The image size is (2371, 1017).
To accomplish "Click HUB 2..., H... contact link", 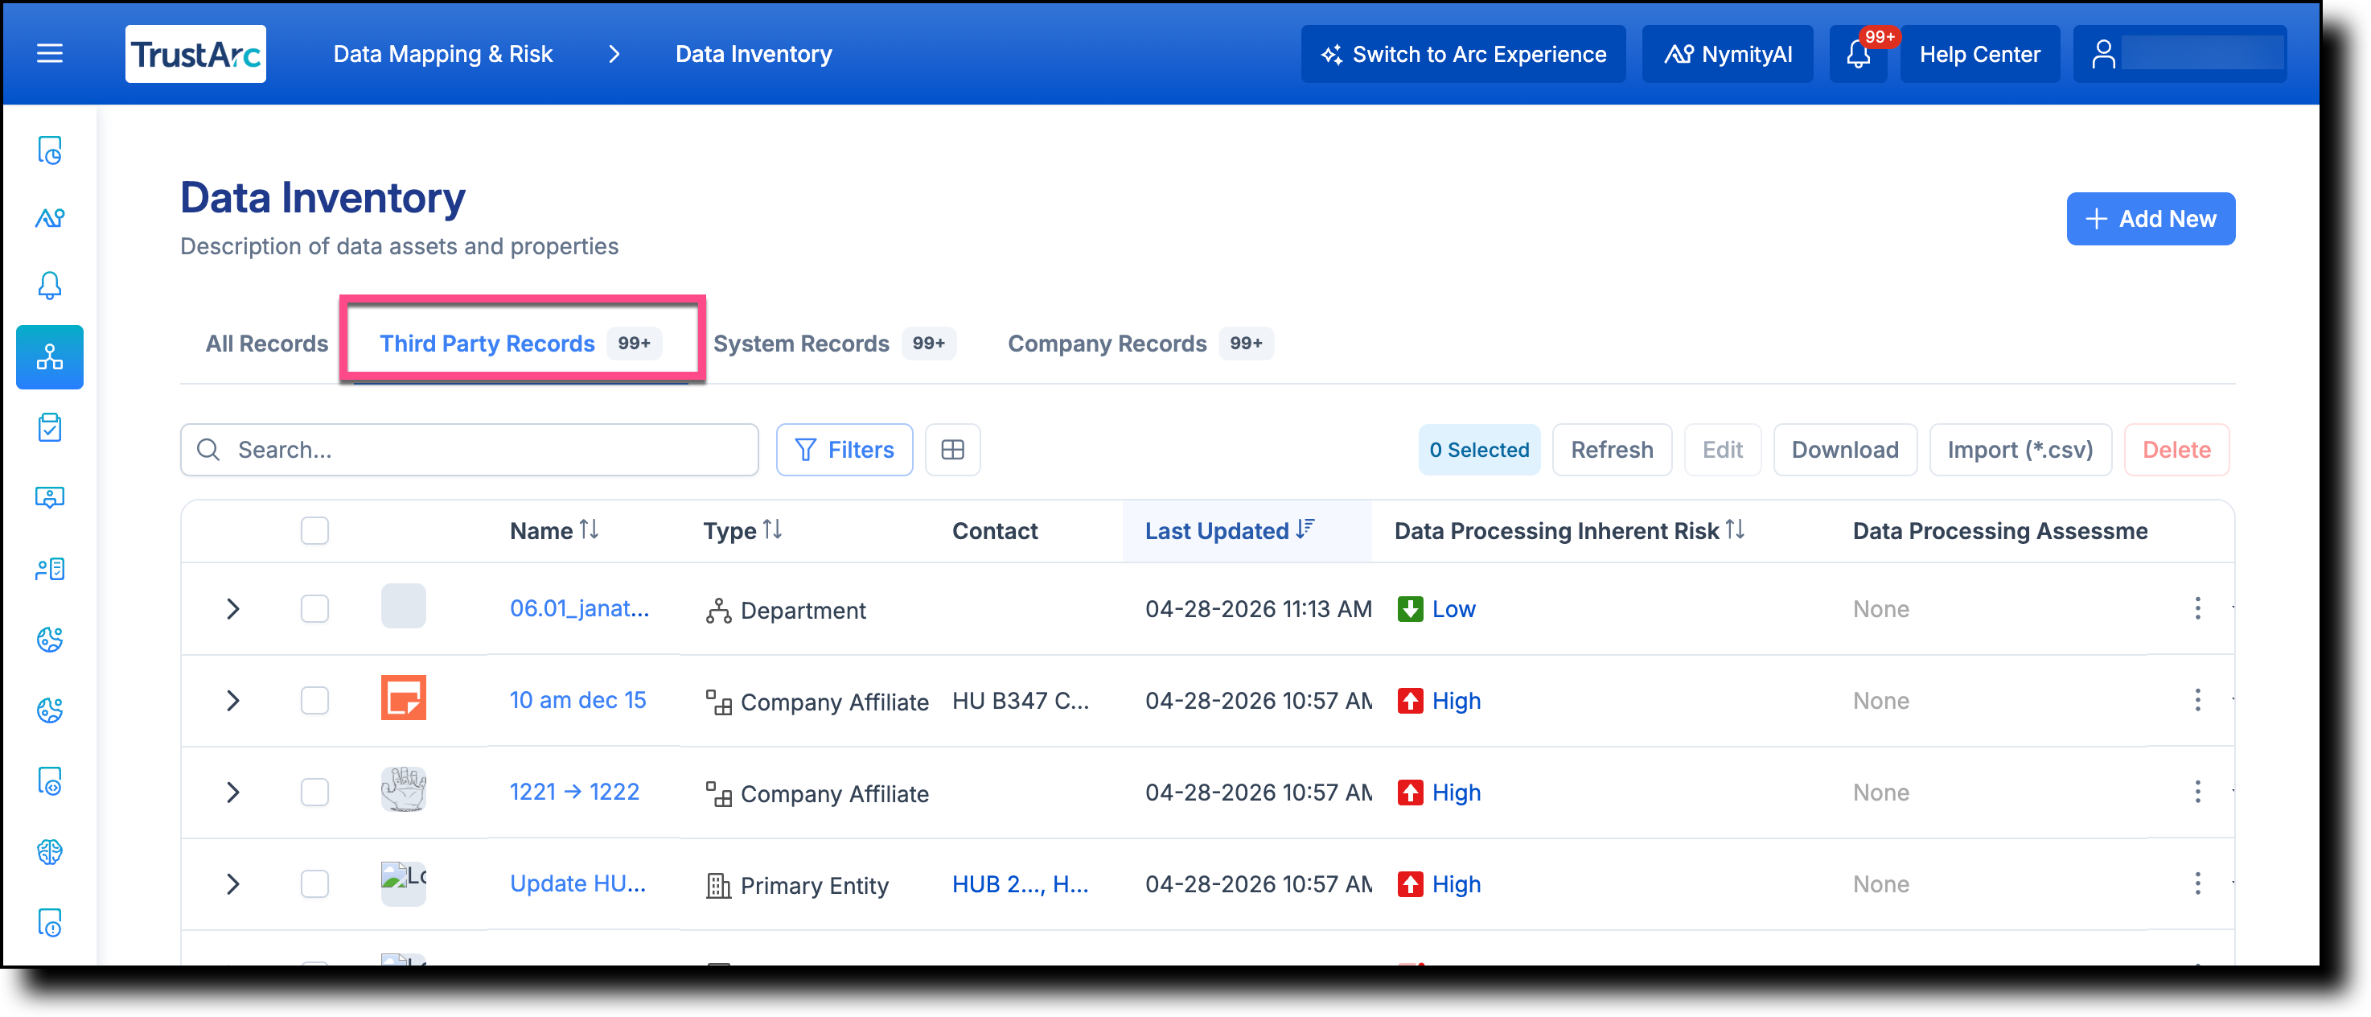I will point(1020,884).
